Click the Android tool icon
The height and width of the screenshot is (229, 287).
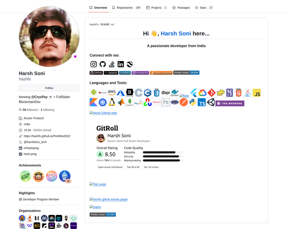pos(94,92)
